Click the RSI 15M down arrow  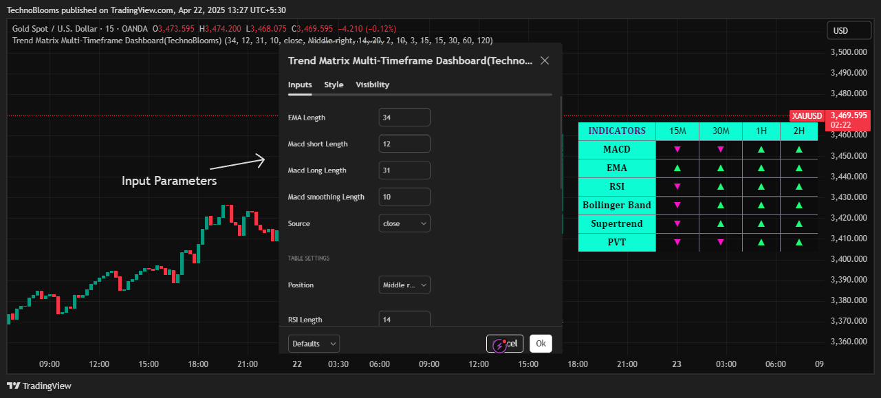pos(677,186)
